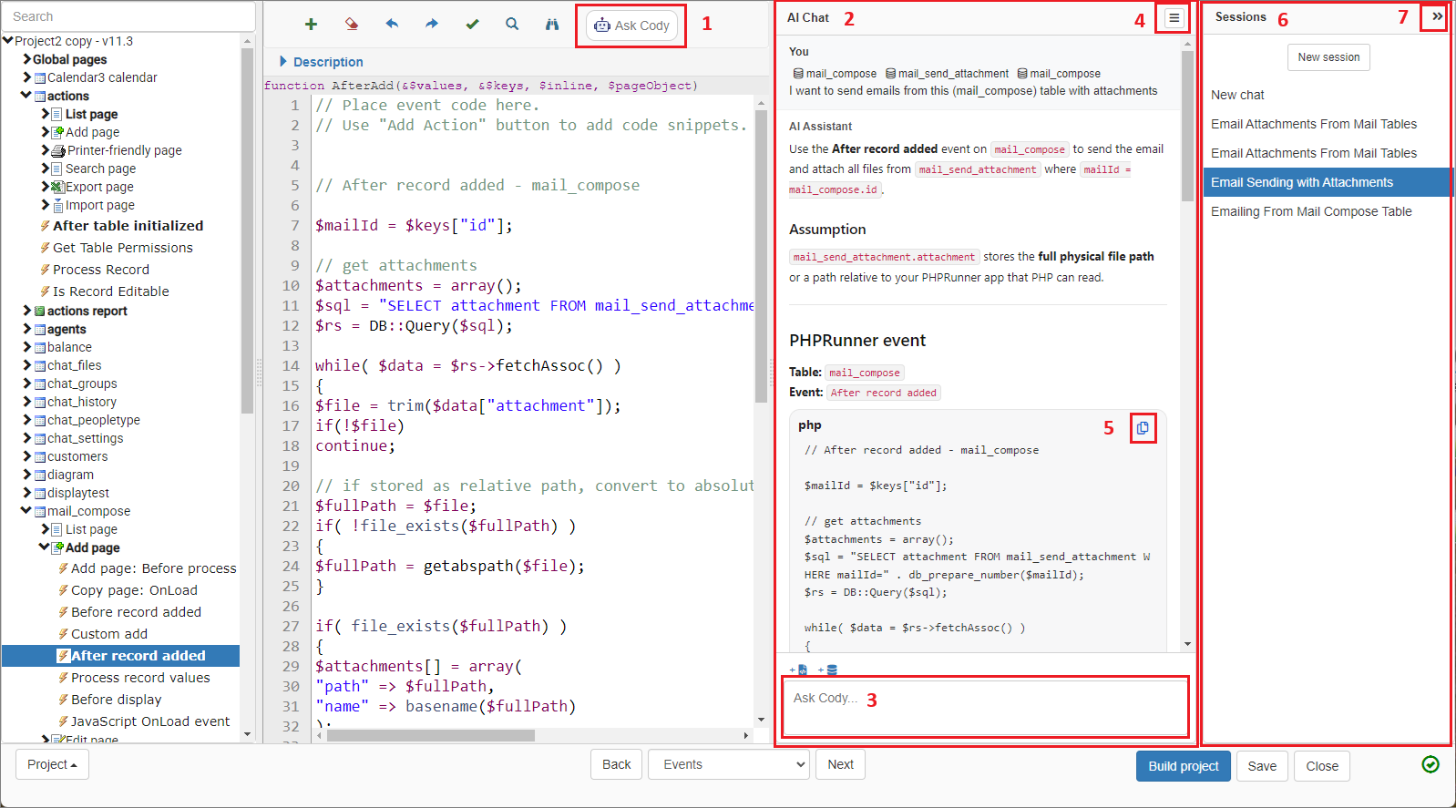Start a New session in the Sessions panel

[x=1328, y=57]
